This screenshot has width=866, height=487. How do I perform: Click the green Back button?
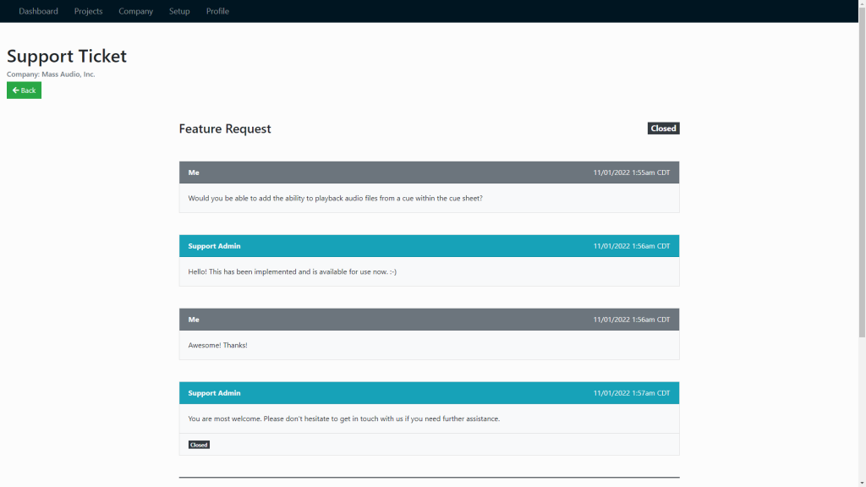point(24,90)
